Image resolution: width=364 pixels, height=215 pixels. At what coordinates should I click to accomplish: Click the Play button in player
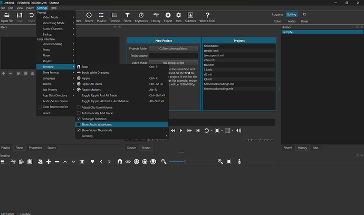tap(181, 131)
